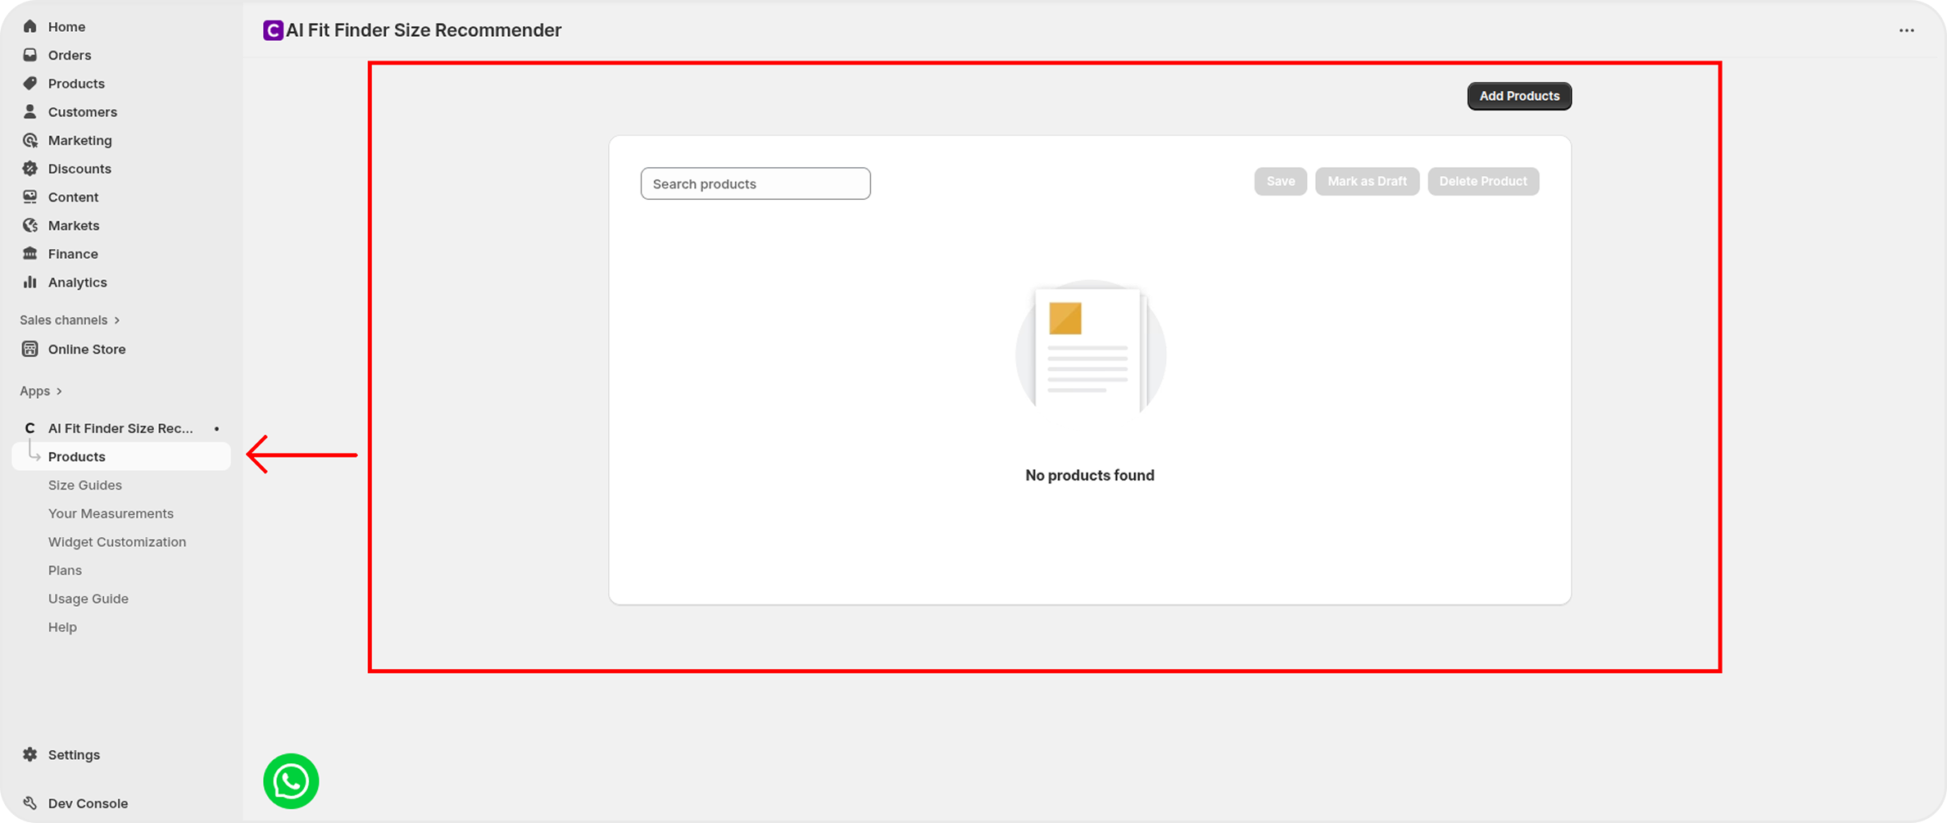Open Analytics via bar chart icon

coord(30,282)
